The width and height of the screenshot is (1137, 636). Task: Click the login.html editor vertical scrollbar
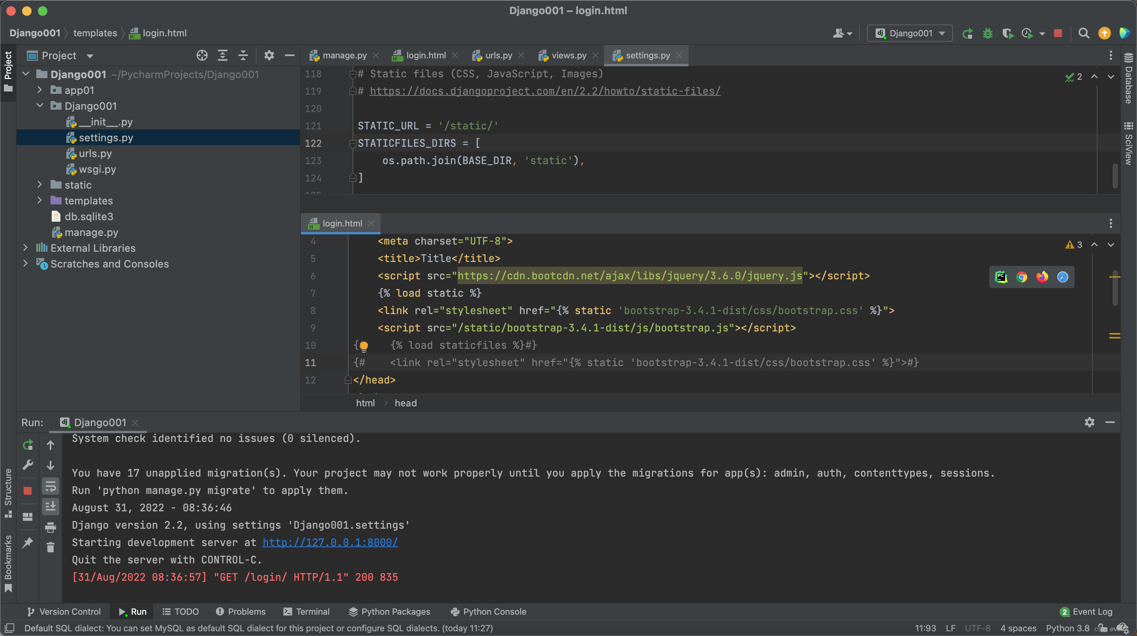tap(1115, 288)
